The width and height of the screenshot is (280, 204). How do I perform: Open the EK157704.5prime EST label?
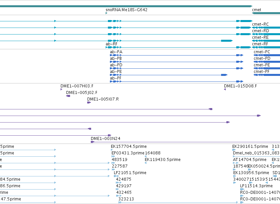click(x=129, y=147)
